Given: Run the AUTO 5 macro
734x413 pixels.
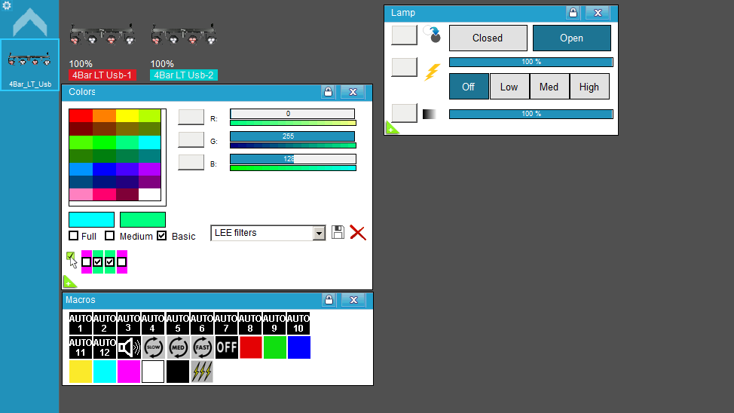Looking at the screenshot, I should tap(177, 323).
